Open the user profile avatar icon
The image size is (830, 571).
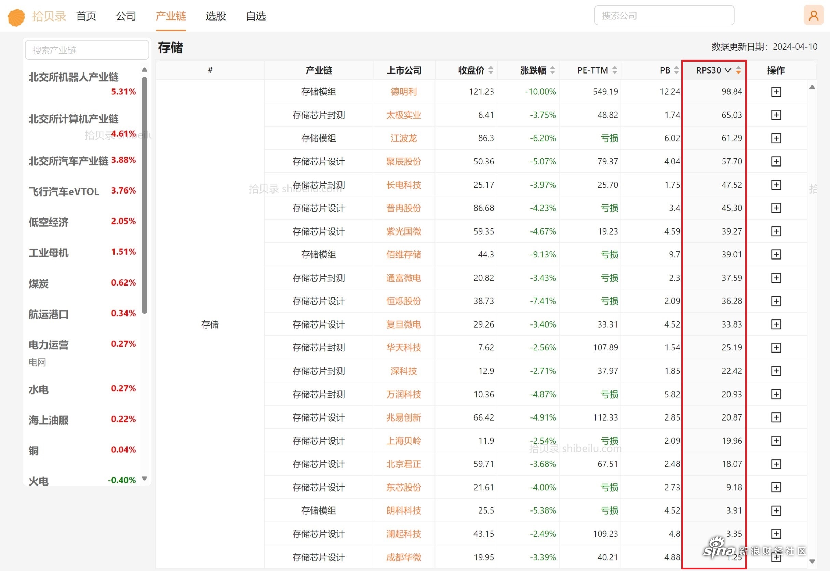point(814,15)
